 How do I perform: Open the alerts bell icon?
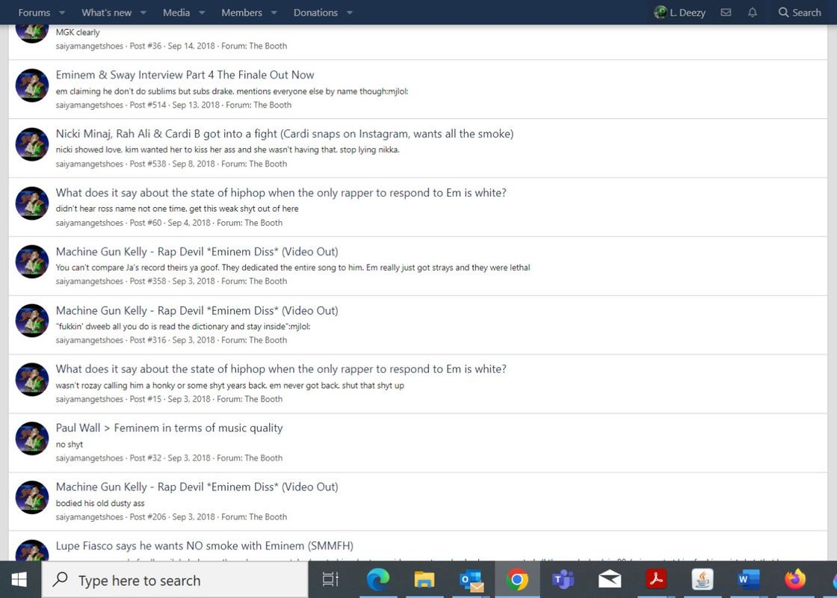pyautogui.click(x=752, y=12)
